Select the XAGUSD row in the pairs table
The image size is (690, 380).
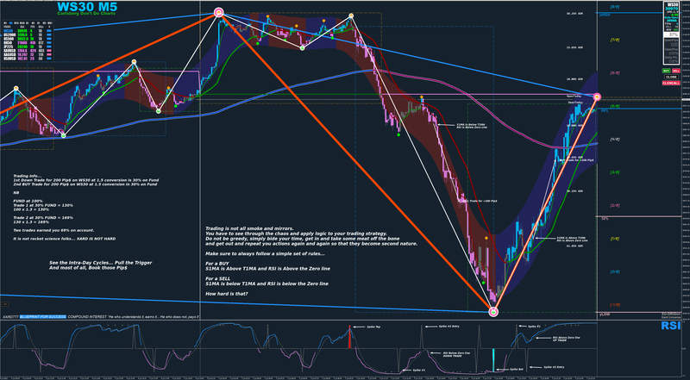coord(28,54)
